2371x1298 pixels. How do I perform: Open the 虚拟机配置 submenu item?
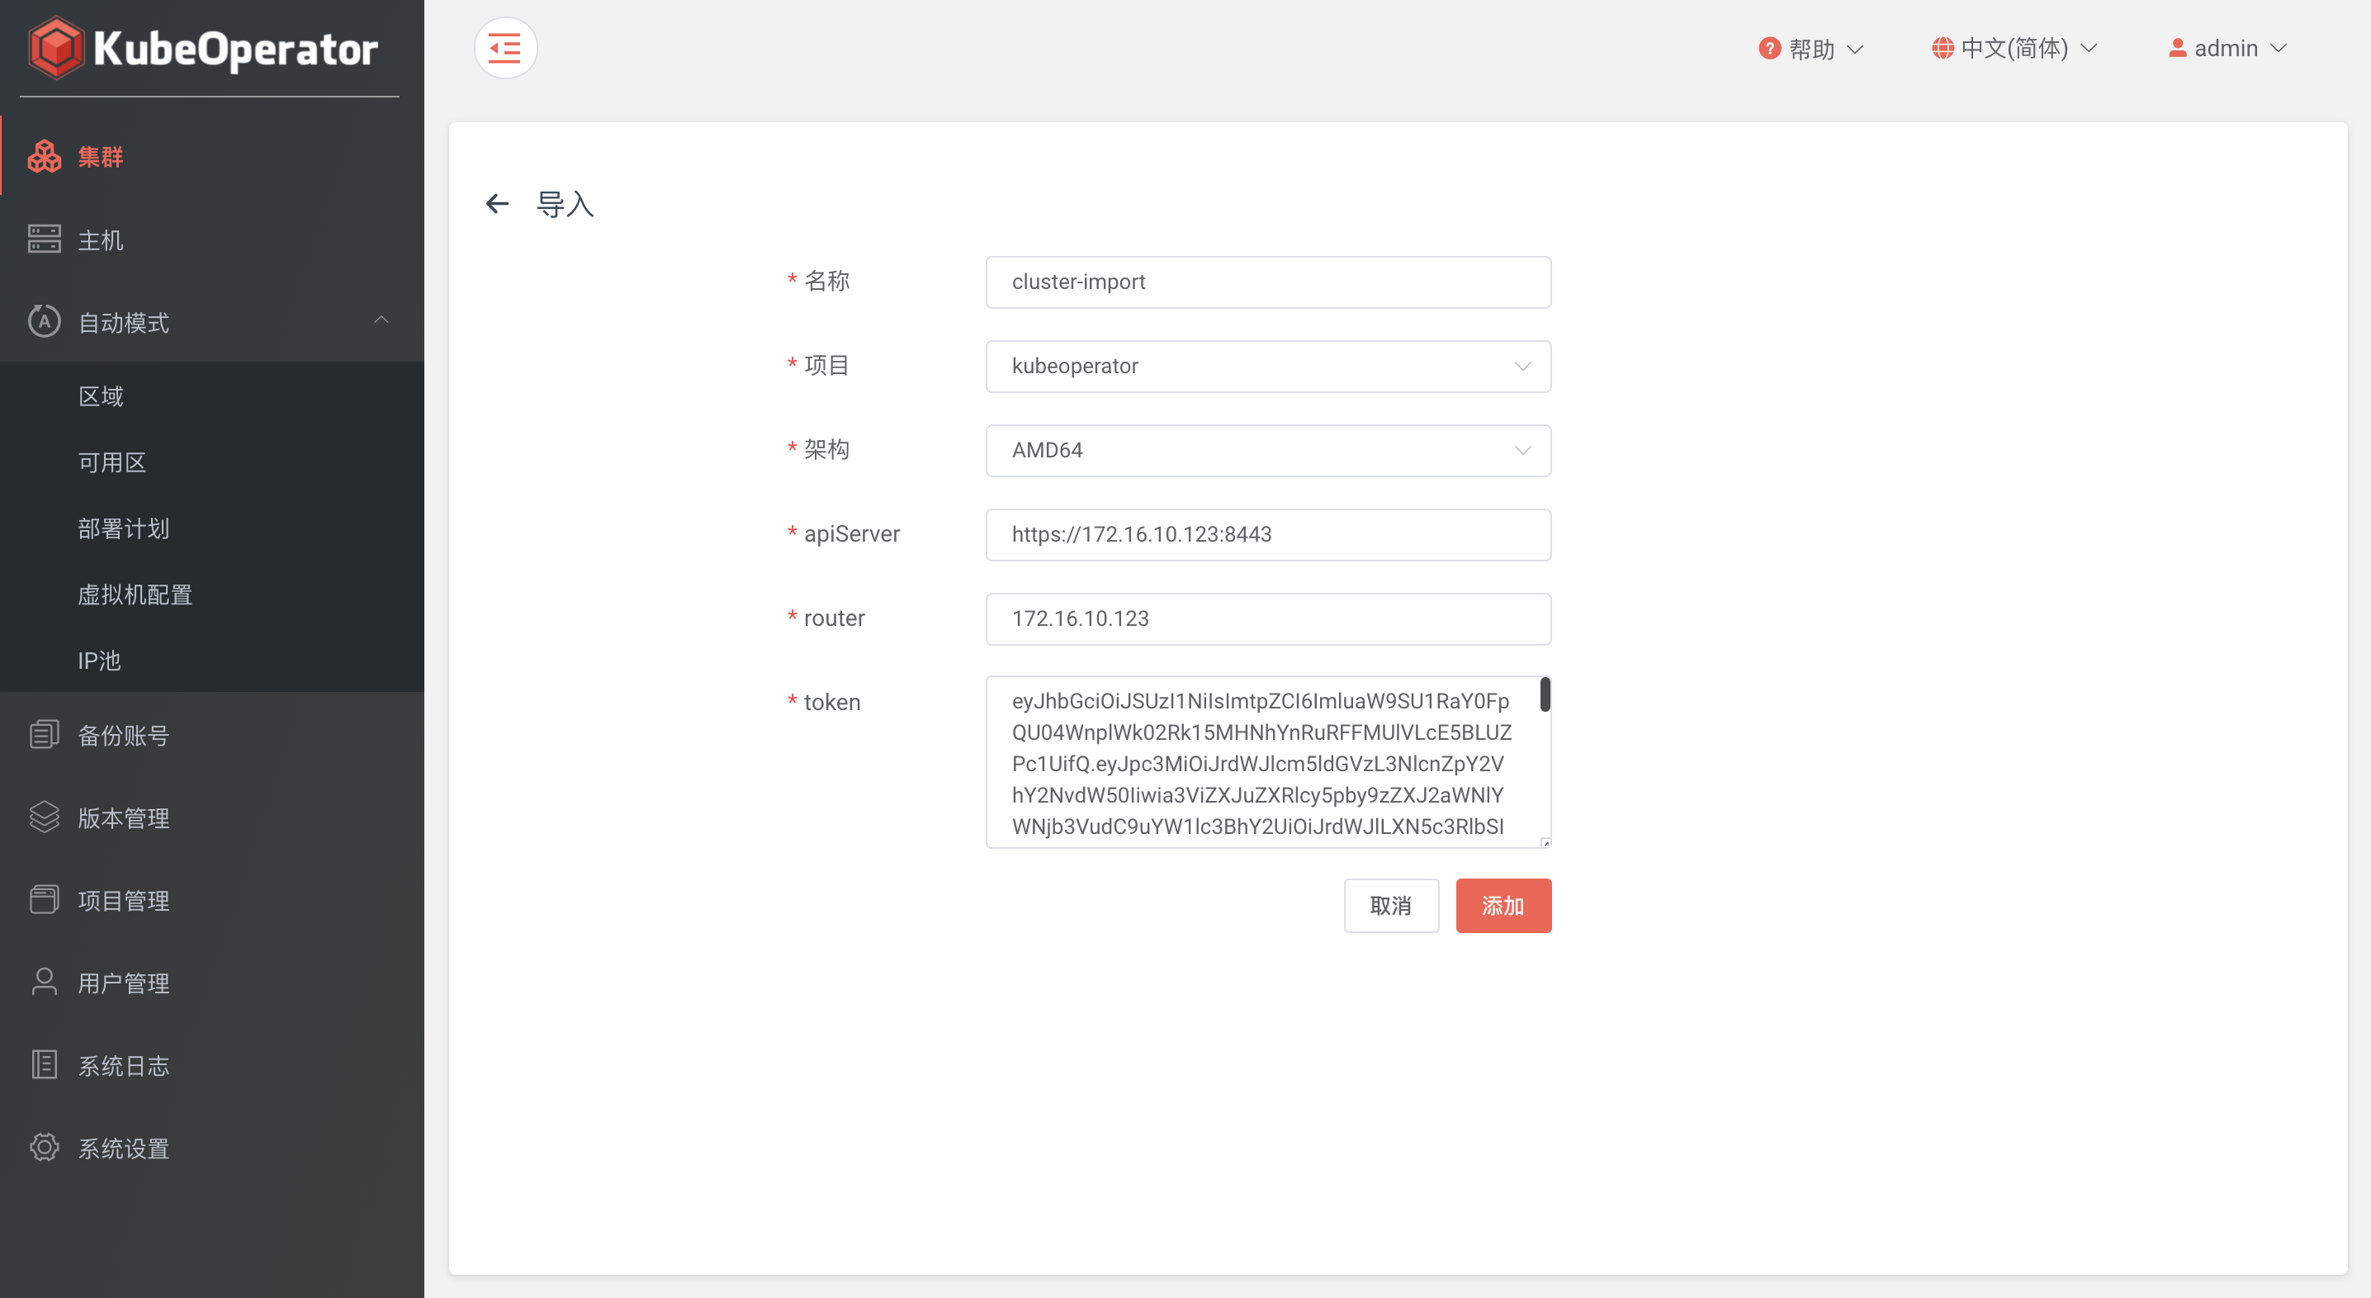(211, 595)
